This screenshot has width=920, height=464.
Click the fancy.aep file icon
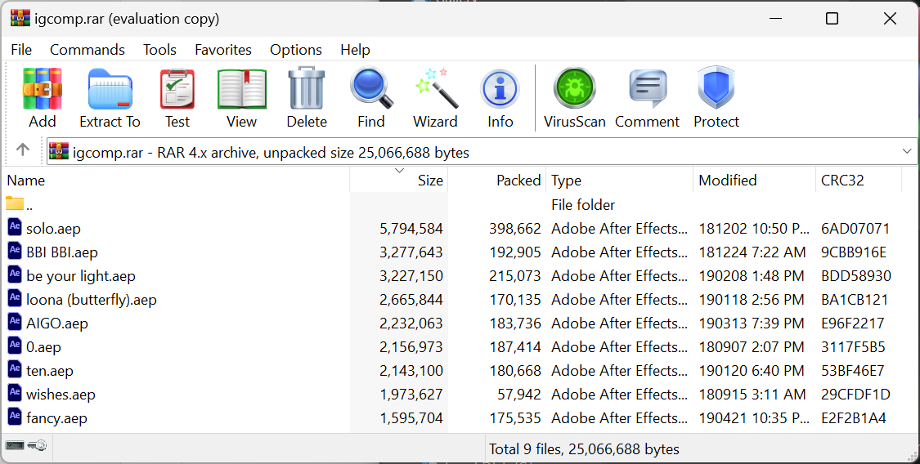[15, 417]
